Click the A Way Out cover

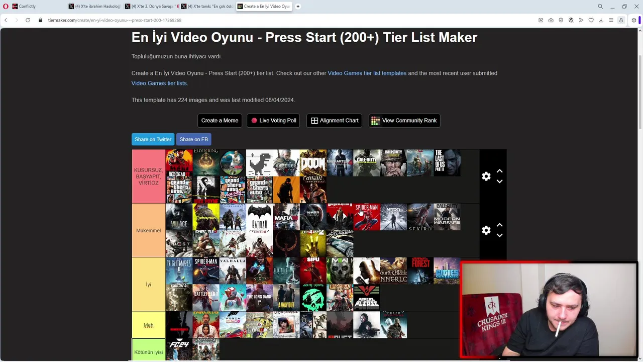coord(286,298)
